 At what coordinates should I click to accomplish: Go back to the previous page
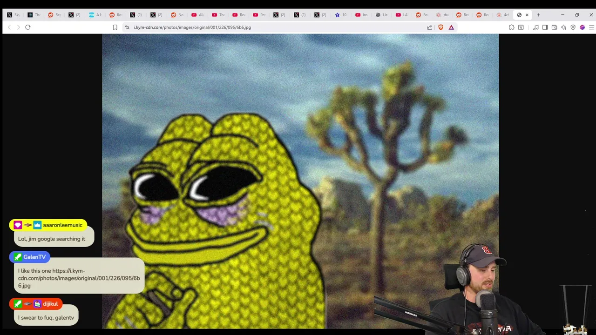tap(9, 27)
